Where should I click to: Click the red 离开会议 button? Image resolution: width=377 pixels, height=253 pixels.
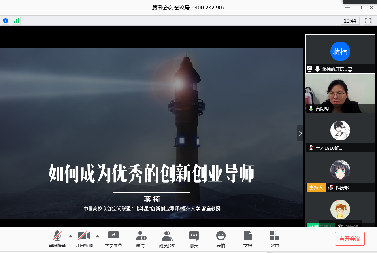pos(349,239)
